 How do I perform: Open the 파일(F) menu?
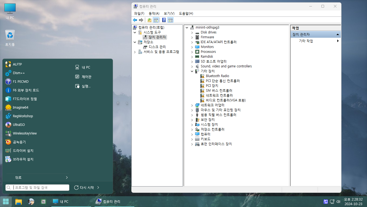(x=139, y=13)
